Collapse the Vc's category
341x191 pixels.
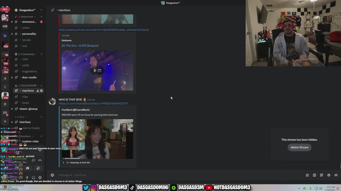tap(21, 117)
